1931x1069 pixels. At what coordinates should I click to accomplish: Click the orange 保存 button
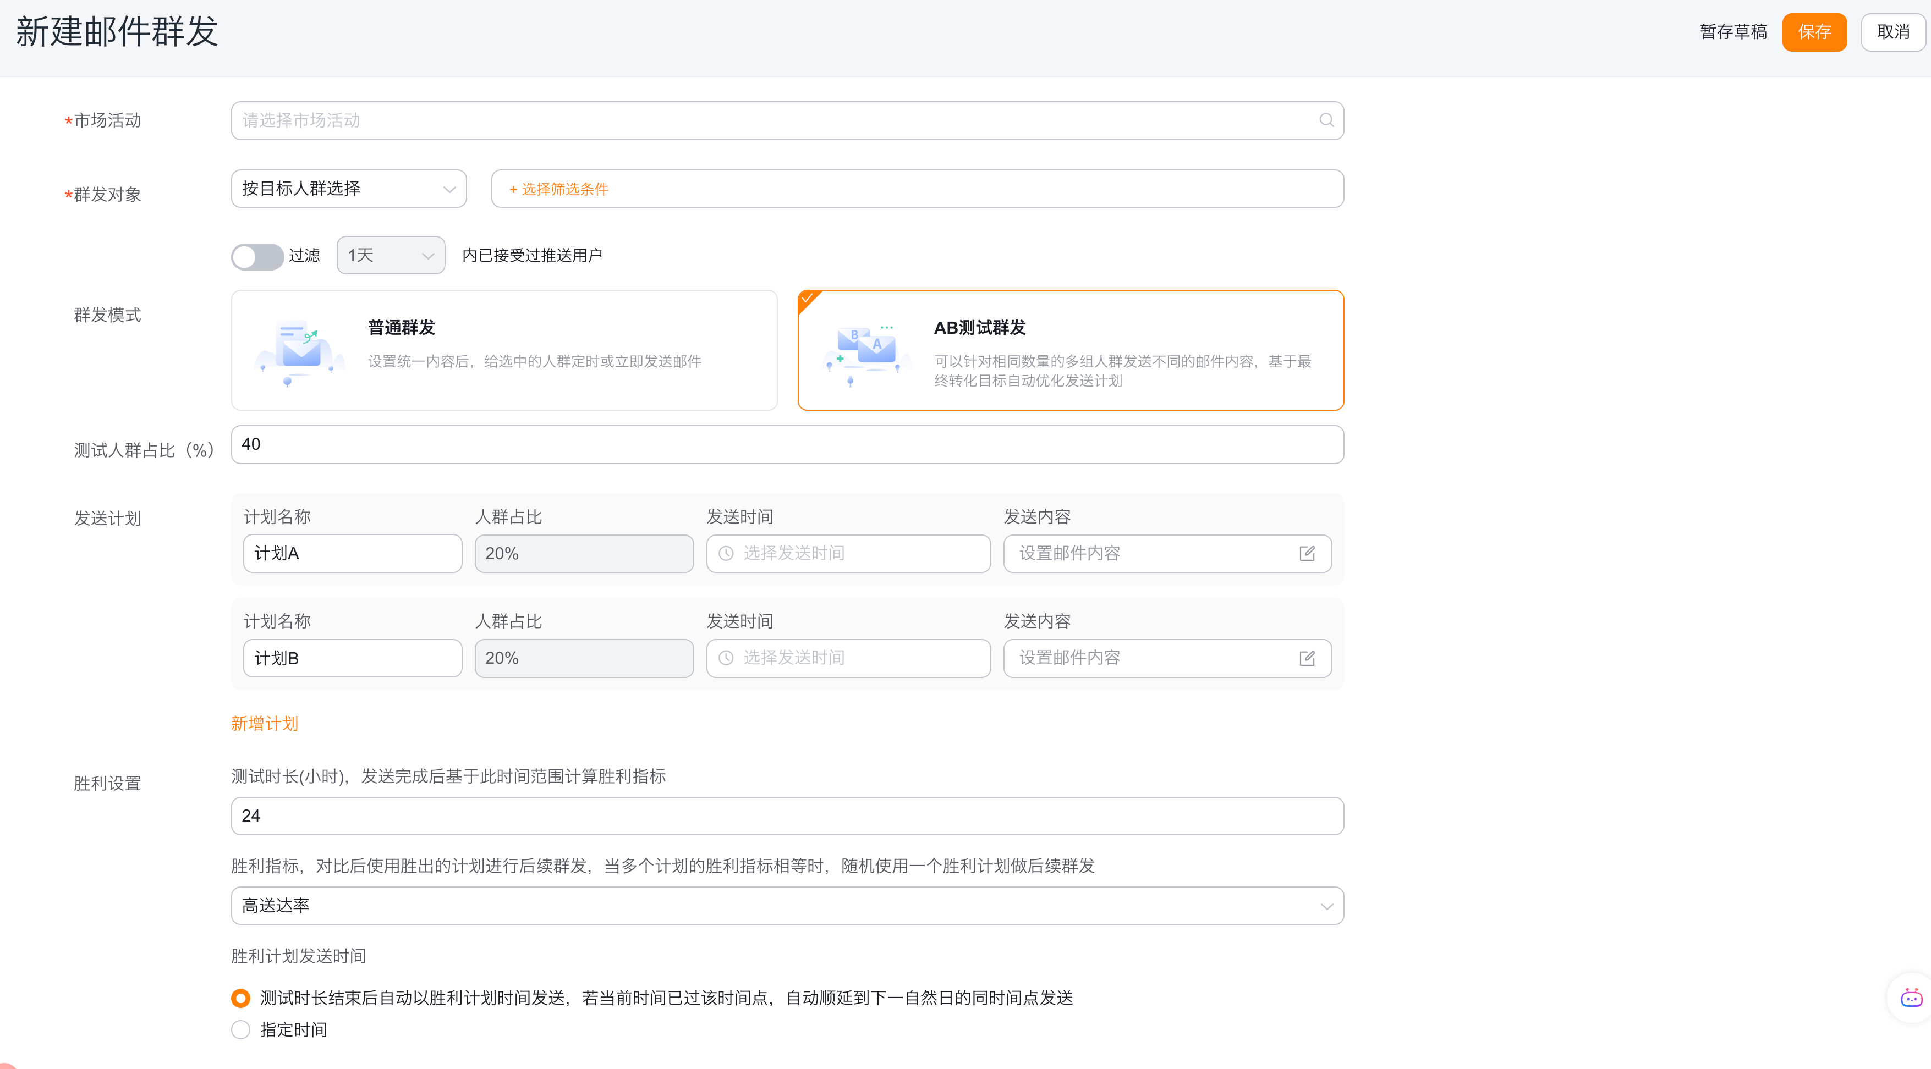tap(1814, 32)
